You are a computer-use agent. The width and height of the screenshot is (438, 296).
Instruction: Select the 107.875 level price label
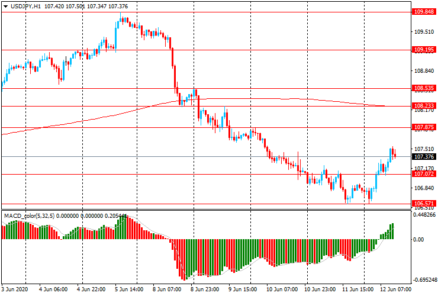point(424,127)
